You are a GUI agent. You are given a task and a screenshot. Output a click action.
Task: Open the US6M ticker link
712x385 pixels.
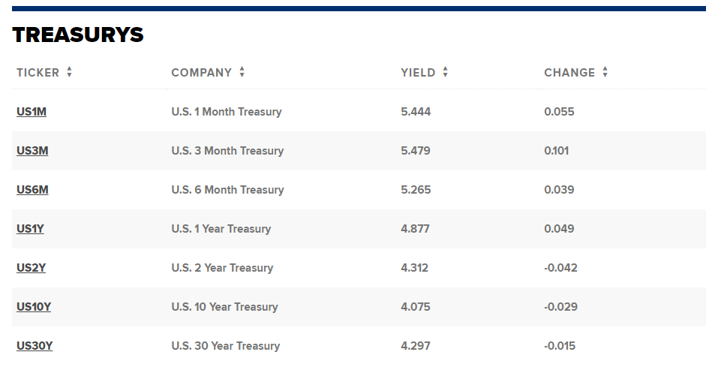tap(32, 190)
